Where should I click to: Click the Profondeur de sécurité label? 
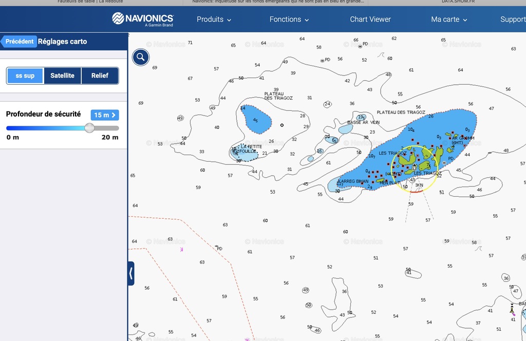pyautogui.click(x=43, y=114)
